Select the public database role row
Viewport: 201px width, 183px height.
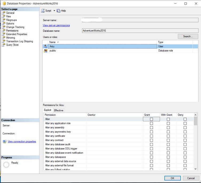pyautogui.click(x=120, y=51)
